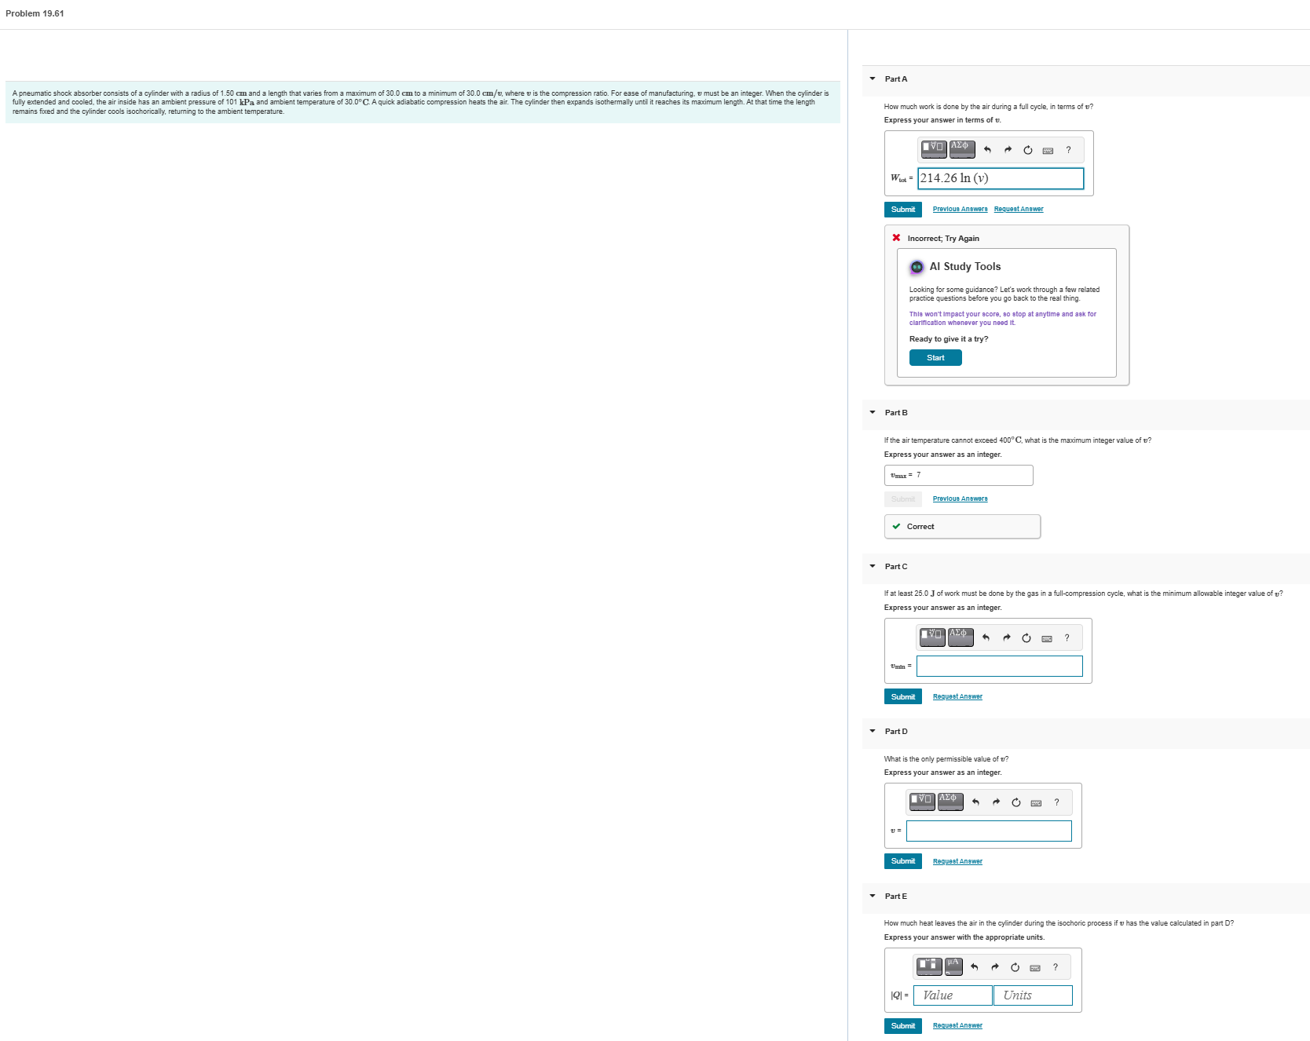Open the Greek symbols palette in Part C
Image resolution: width=1310 pixels, height=1041 pixels.
tap(961, 637)
